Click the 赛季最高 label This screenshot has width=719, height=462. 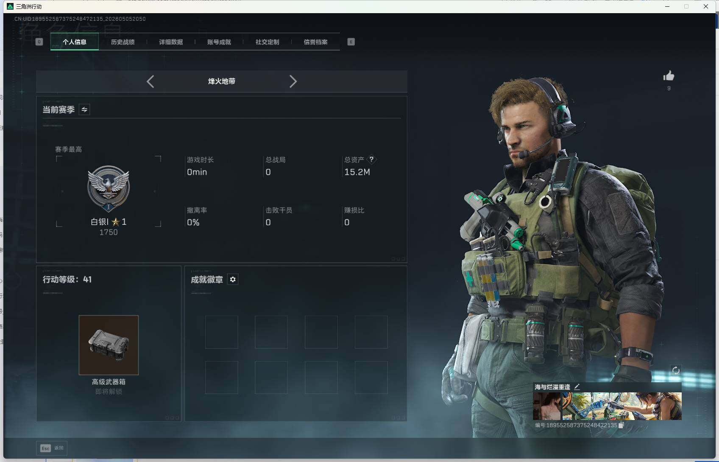69,149
